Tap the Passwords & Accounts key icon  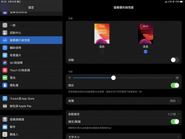point(5,119)
